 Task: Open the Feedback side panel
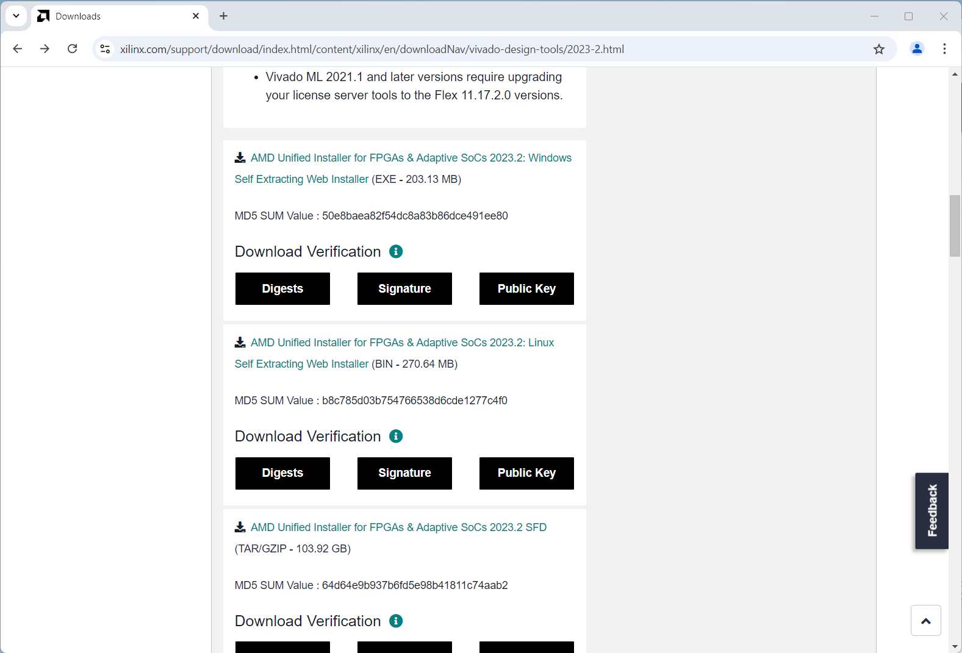tap(931, 511)
